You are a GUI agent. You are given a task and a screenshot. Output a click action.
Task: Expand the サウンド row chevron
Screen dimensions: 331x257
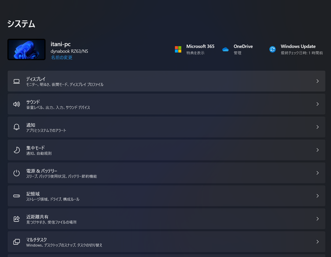point(317,104)
